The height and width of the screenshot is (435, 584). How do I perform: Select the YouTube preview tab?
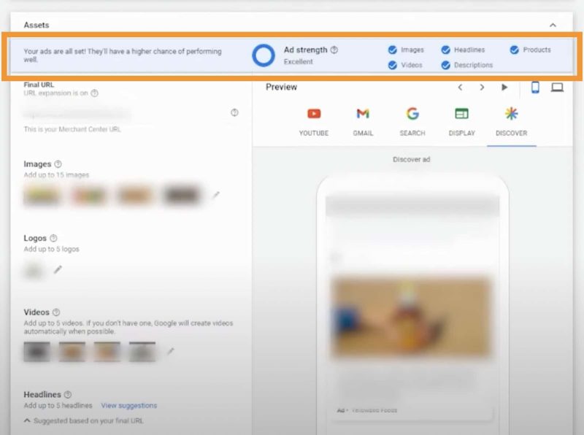point(313,121)
